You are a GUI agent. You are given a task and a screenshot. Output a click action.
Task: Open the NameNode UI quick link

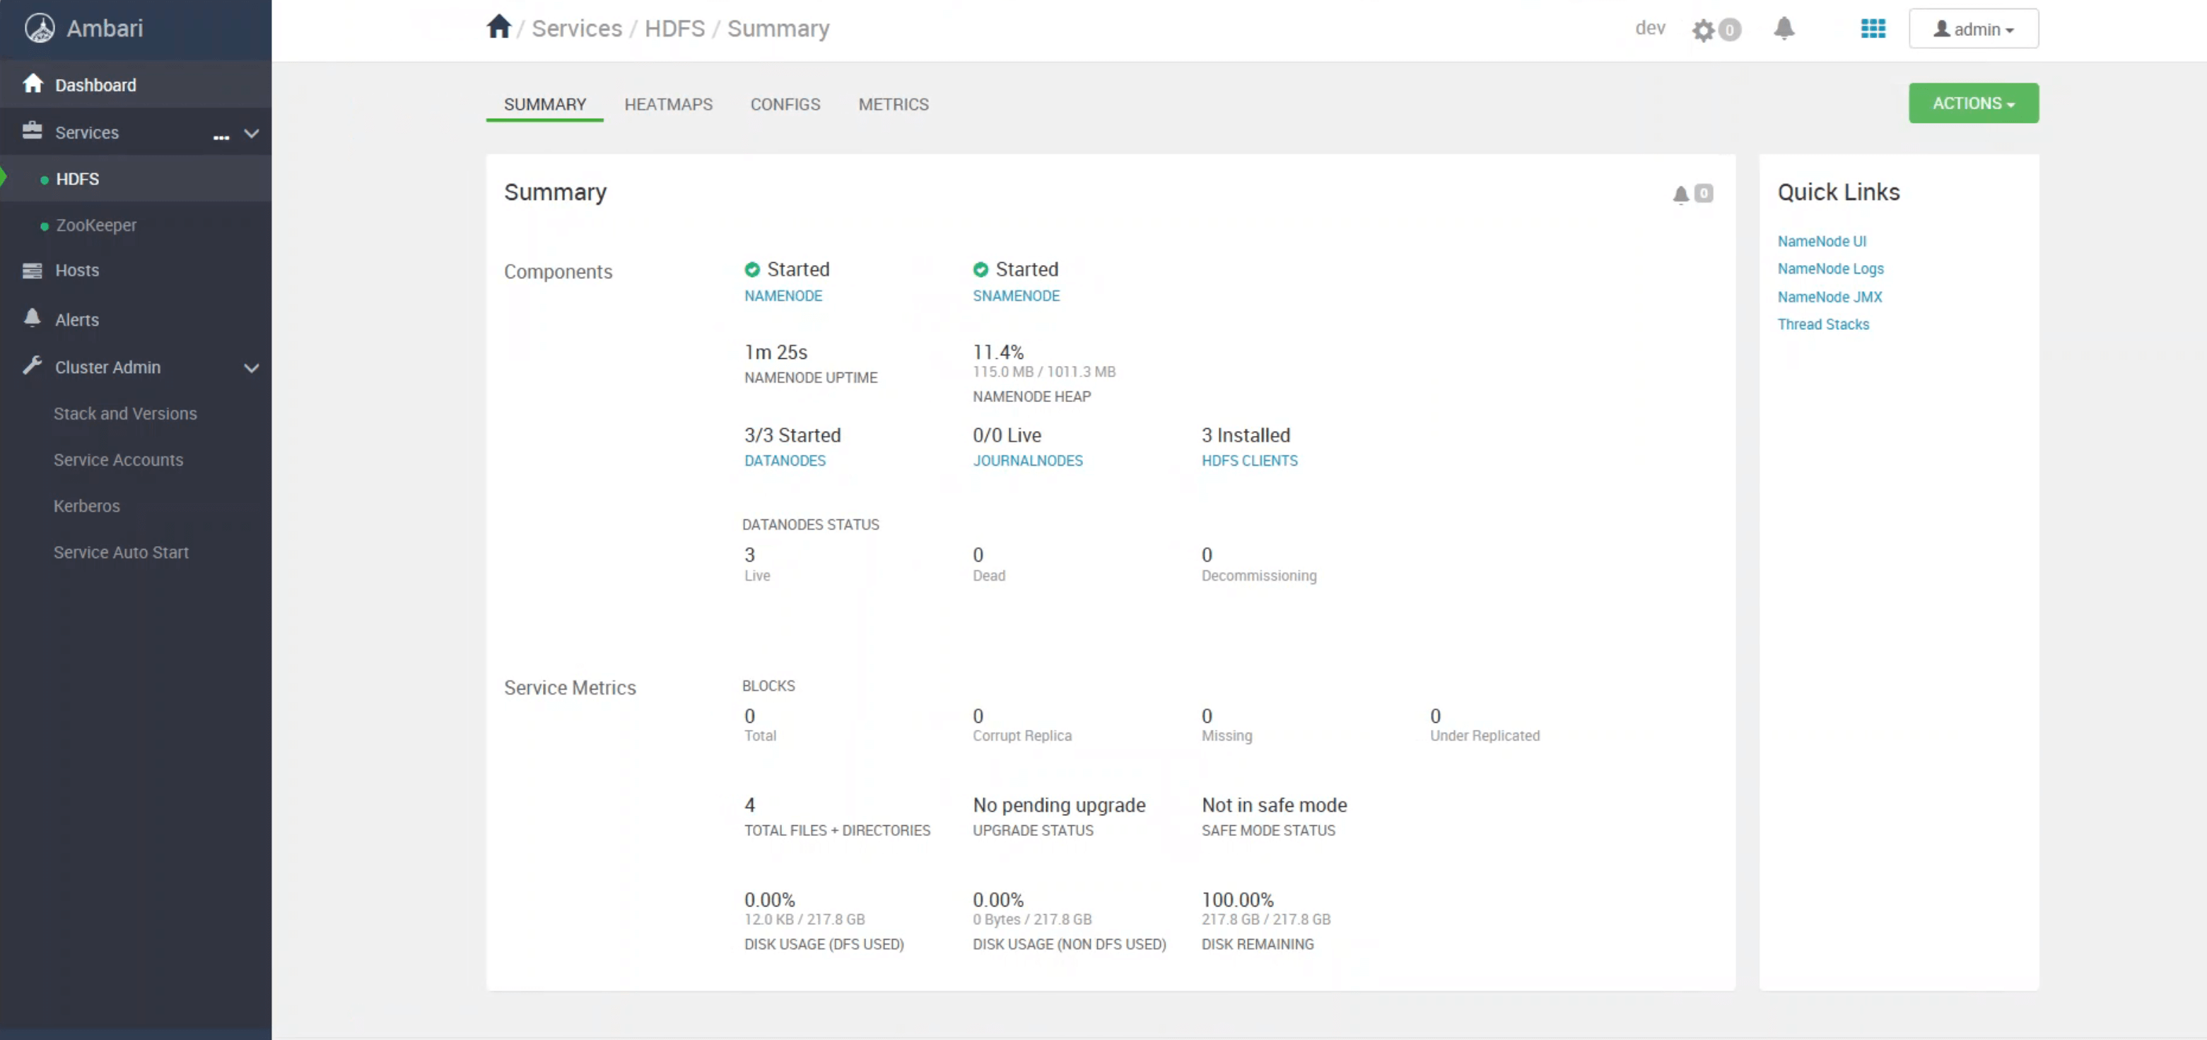1822,242
